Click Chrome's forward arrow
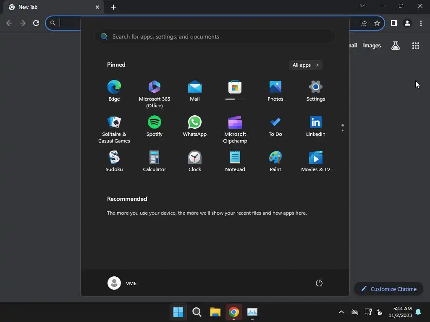 [23, 23]
